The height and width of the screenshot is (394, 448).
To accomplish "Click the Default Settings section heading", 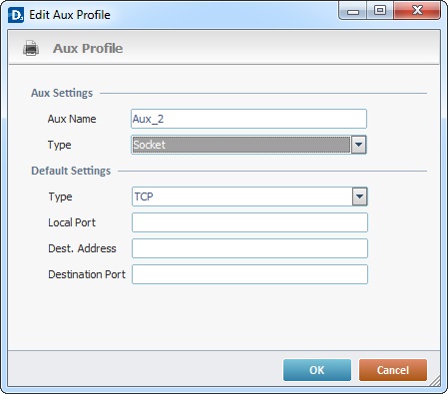I will point(71,171).
